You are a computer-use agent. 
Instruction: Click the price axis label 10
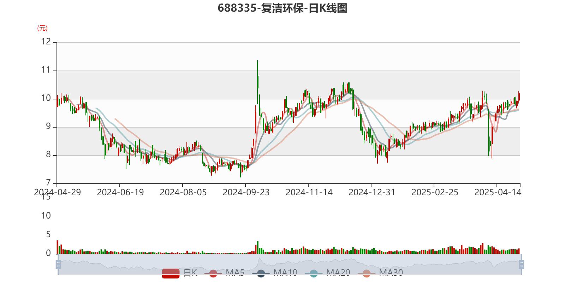point(46,98)
